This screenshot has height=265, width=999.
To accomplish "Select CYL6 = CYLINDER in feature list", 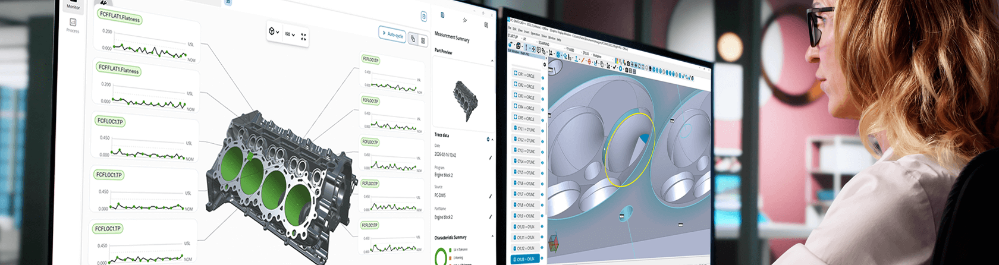I will coord(526,183).
